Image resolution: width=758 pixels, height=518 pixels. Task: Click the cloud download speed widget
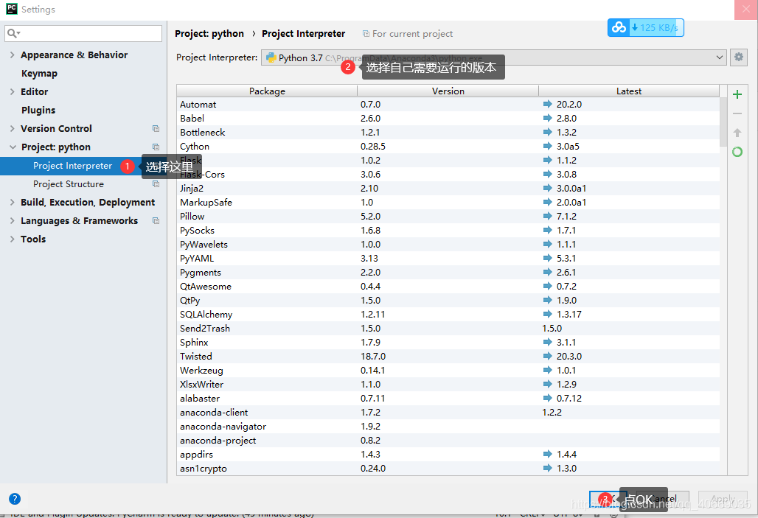tap(645, 27)
